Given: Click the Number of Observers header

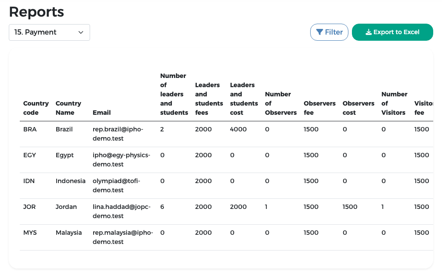Looking at the screenshot, I should click(281, 103).
